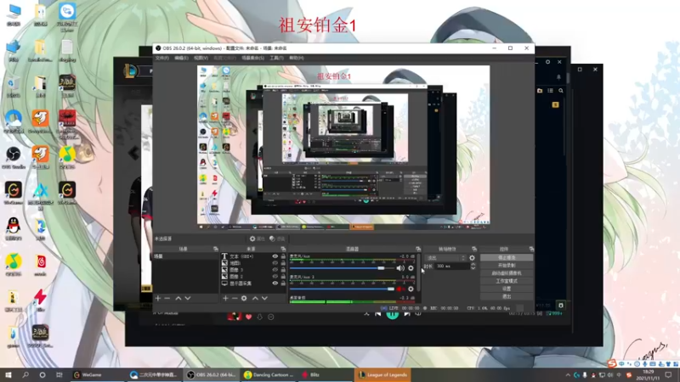Switch to League of Legends in taskbar

point(382,375)
